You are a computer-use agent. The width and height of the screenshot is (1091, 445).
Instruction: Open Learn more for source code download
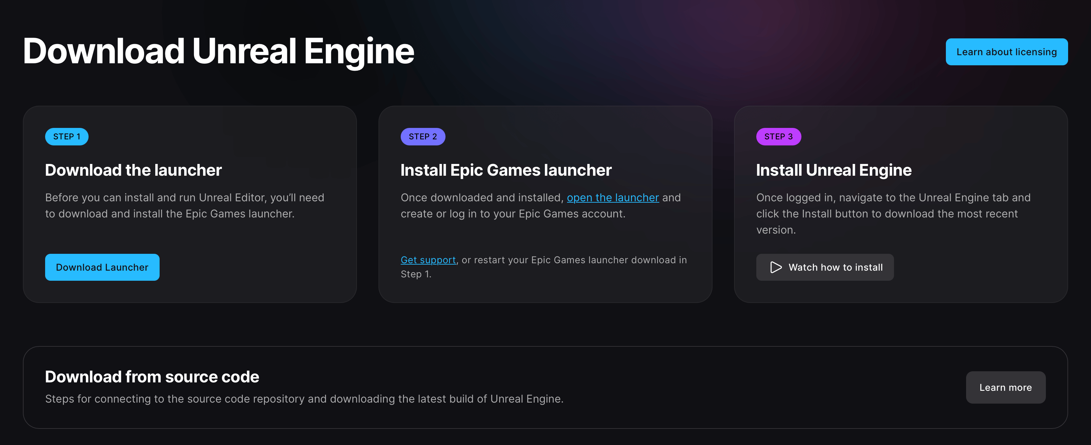pyautogui.click(x=1005, y=387)
